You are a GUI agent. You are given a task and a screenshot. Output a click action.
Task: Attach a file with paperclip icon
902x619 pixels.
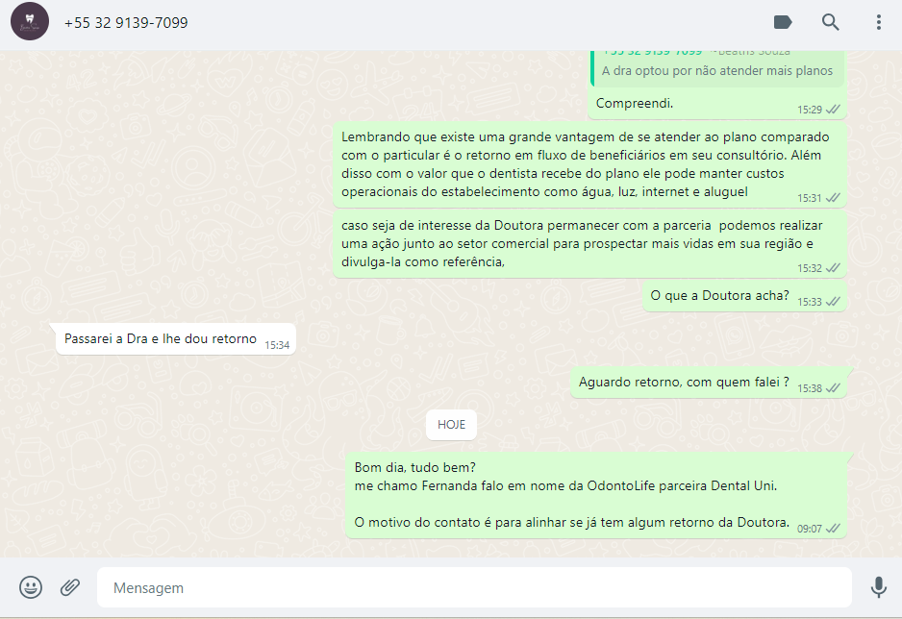coord(70,587)
